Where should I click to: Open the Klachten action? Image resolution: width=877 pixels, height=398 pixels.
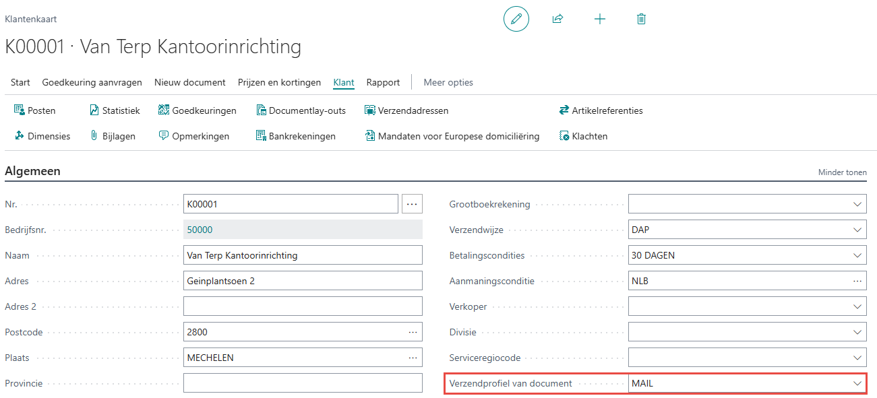point(583,136)
